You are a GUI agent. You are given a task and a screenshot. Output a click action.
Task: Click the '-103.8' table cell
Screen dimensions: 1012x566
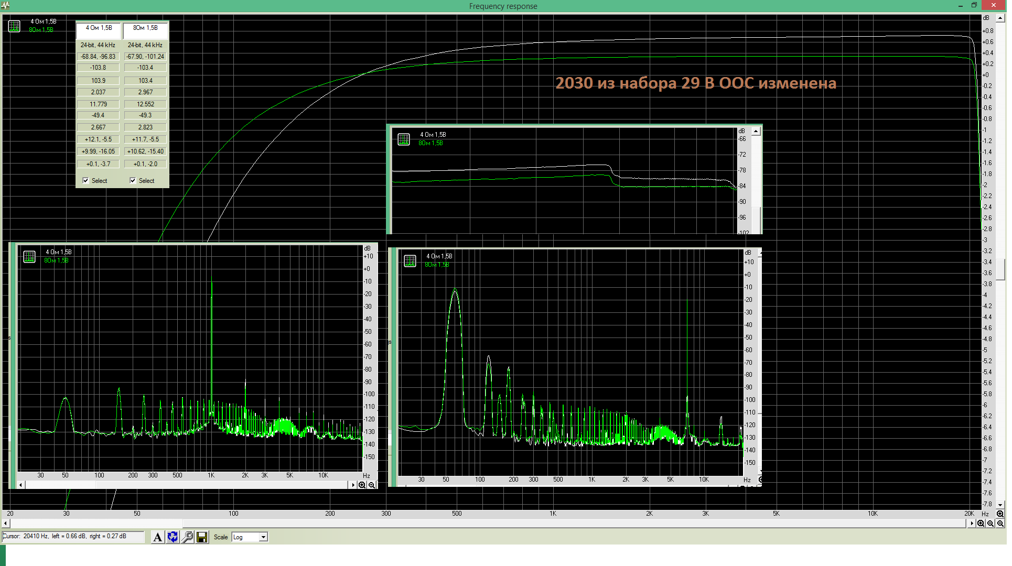[99, 68]
